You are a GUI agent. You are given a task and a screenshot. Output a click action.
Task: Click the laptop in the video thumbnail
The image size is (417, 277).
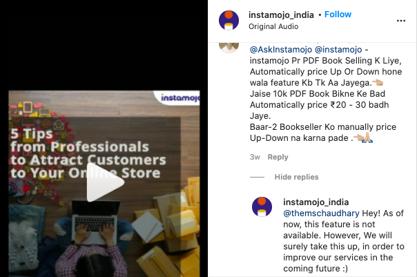click(95, 222)
